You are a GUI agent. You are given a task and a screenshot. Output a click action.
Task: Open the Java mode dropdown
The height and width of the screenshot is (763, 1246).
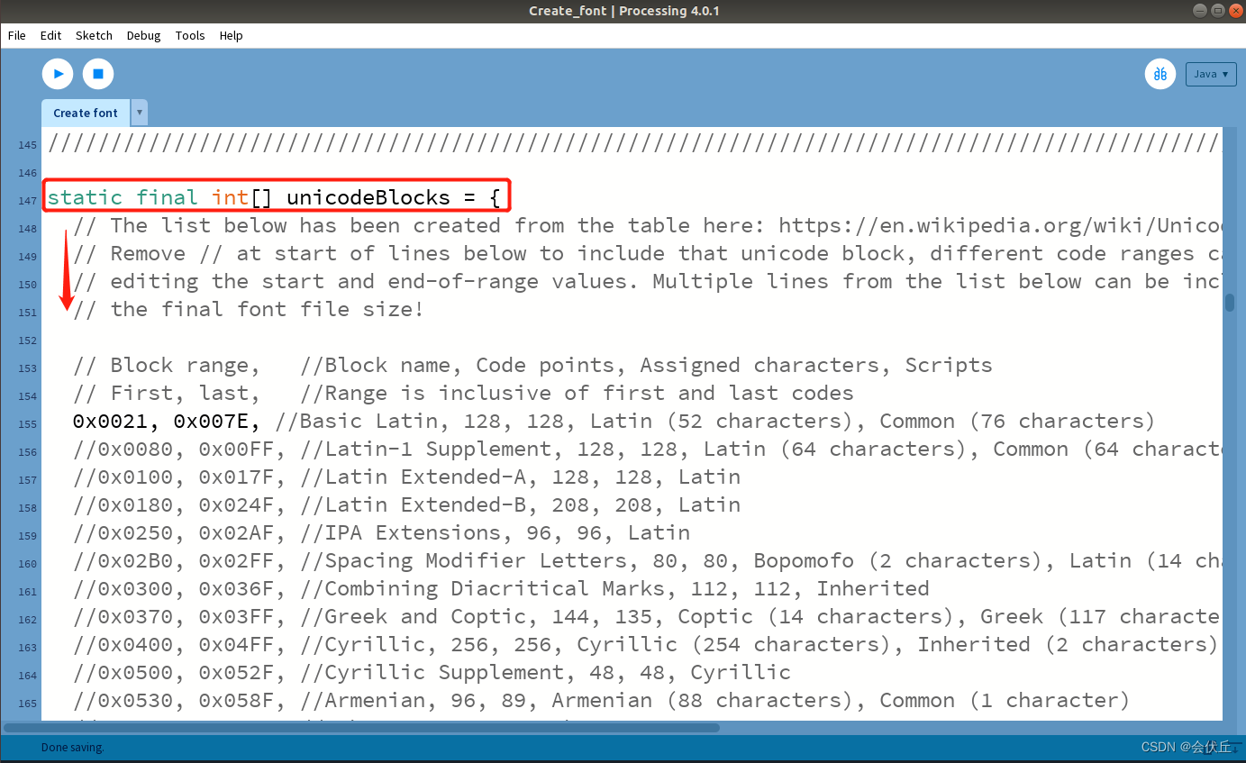coord(1211,74)
